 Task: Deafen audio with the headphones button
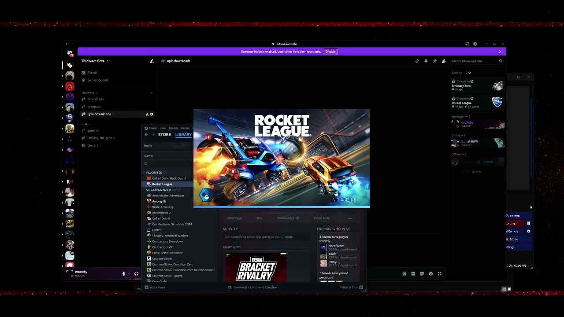(x=136, y=274)
